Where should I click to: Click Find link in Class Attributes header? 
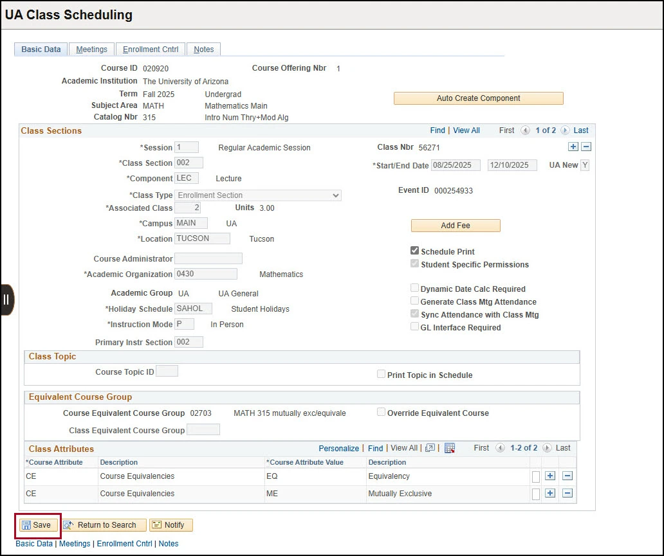tap(375, 448)
